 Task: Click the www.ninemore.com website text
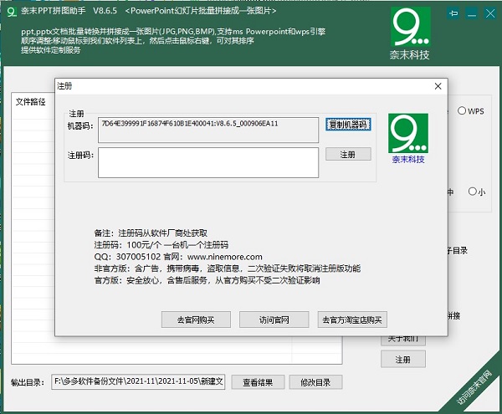pyautogui.click(x=225, y=257)
